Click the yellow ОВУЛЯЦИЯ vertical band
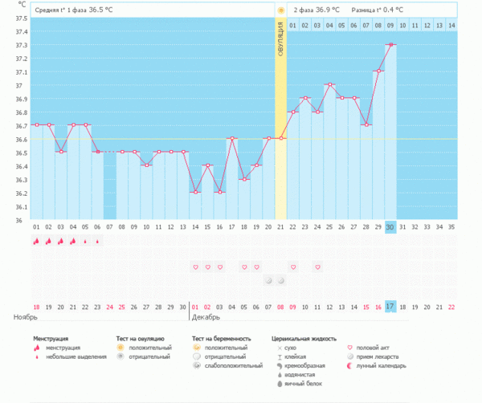 pyautogui.click(x=280, y=120)
